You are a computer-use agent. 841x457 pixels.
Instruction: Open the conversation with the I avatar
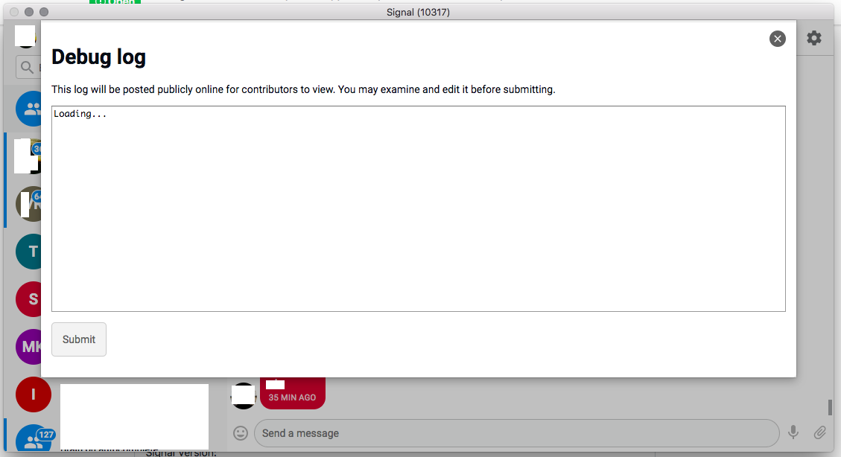coord(33,394)
